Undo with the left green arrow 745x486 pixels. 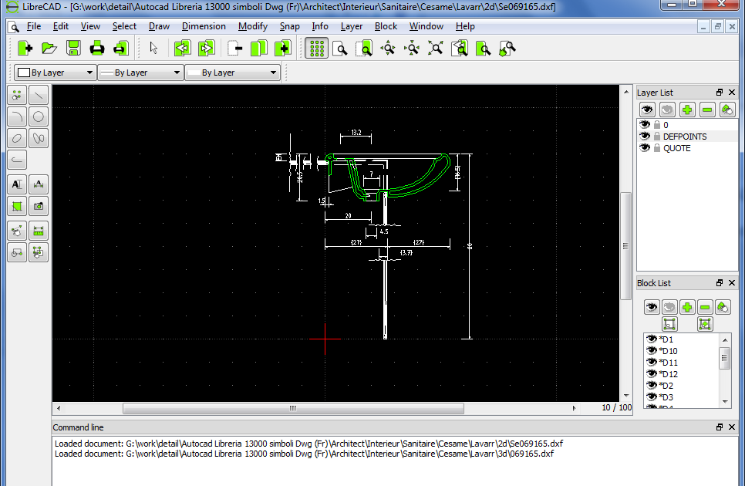183,49
